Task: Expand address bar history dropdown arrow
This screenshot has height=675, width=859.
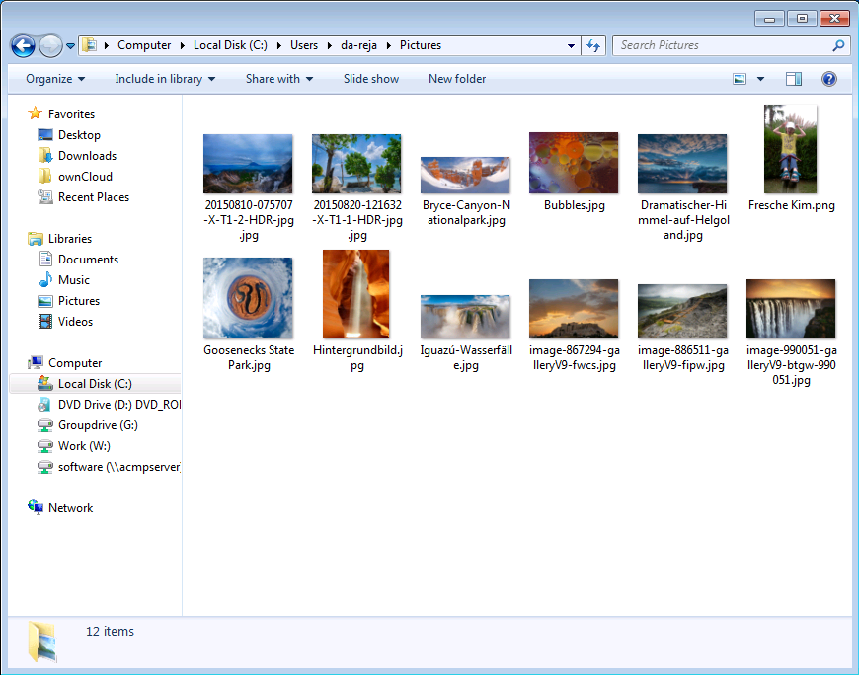Action: (572, 45)
